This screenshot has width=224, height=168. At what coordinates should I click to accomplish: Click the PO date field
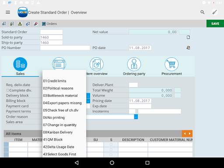[140, 48]
